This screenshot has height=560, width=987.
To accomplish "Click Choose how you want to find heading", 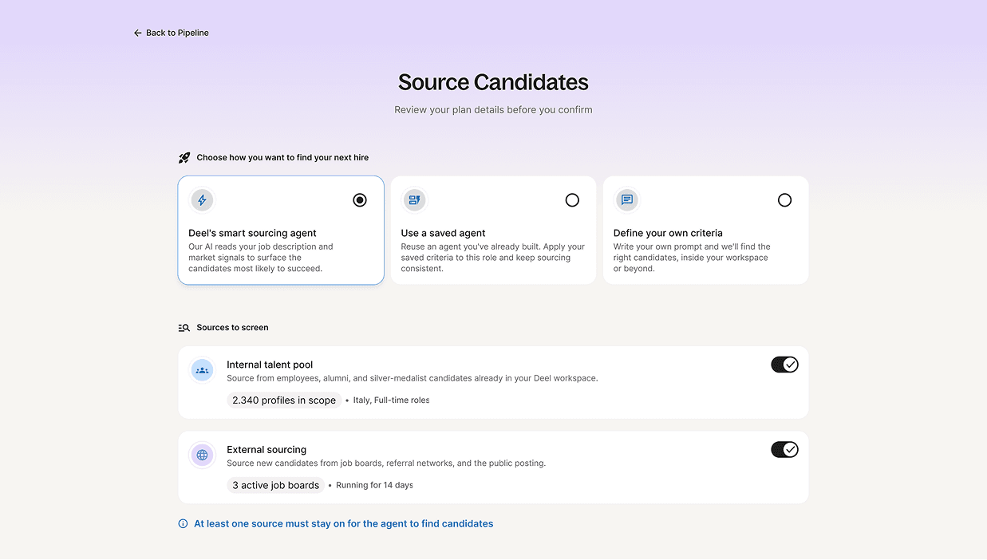I will [x=282, y=158].
